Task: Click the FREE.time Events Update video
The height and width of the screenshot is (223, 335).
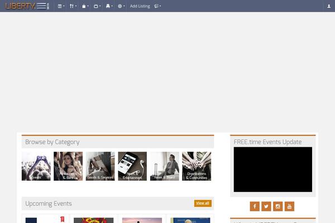Action: point(273,169)
